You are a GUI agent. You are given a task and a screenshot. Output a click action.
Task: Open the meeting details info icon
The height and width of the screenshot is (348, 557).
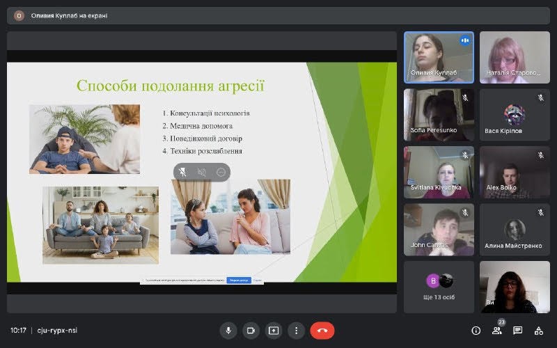tap(476, 331)
